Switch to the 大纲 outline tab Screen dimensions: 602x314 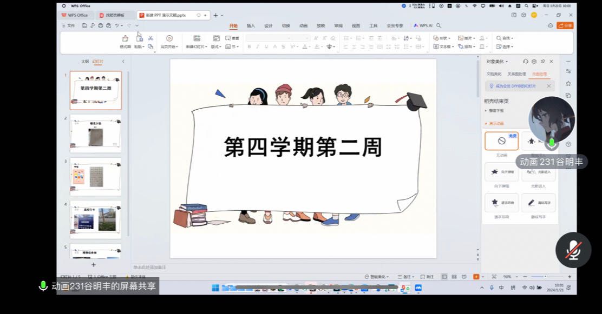84,62
